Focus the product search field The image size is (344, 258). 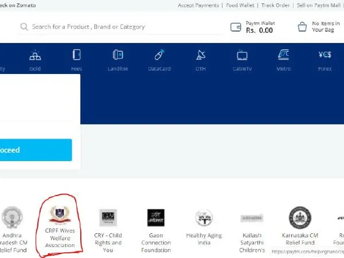(120, 27)
